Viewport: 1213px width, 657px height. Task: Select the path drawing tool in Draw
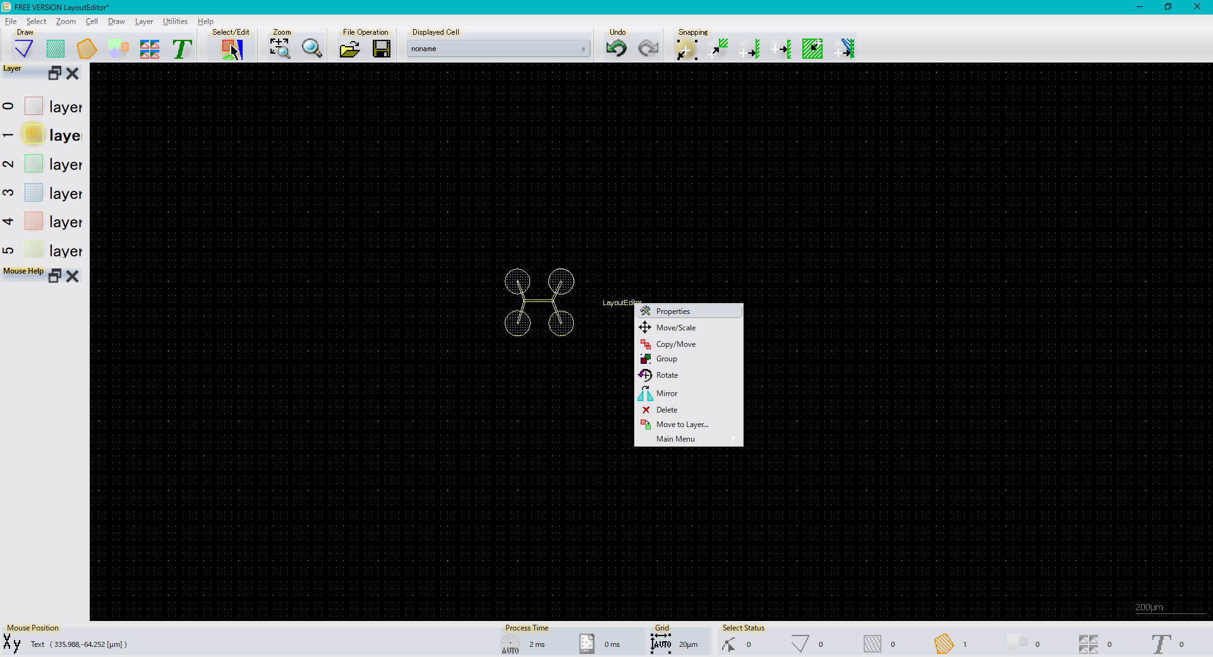click(24, 49)
